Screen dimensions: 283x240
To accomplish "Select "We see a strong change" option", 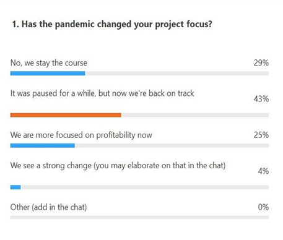I will [x=118, y=166].
